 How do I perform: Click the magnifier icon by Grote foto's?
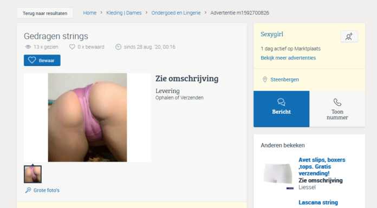coord(28,190)
